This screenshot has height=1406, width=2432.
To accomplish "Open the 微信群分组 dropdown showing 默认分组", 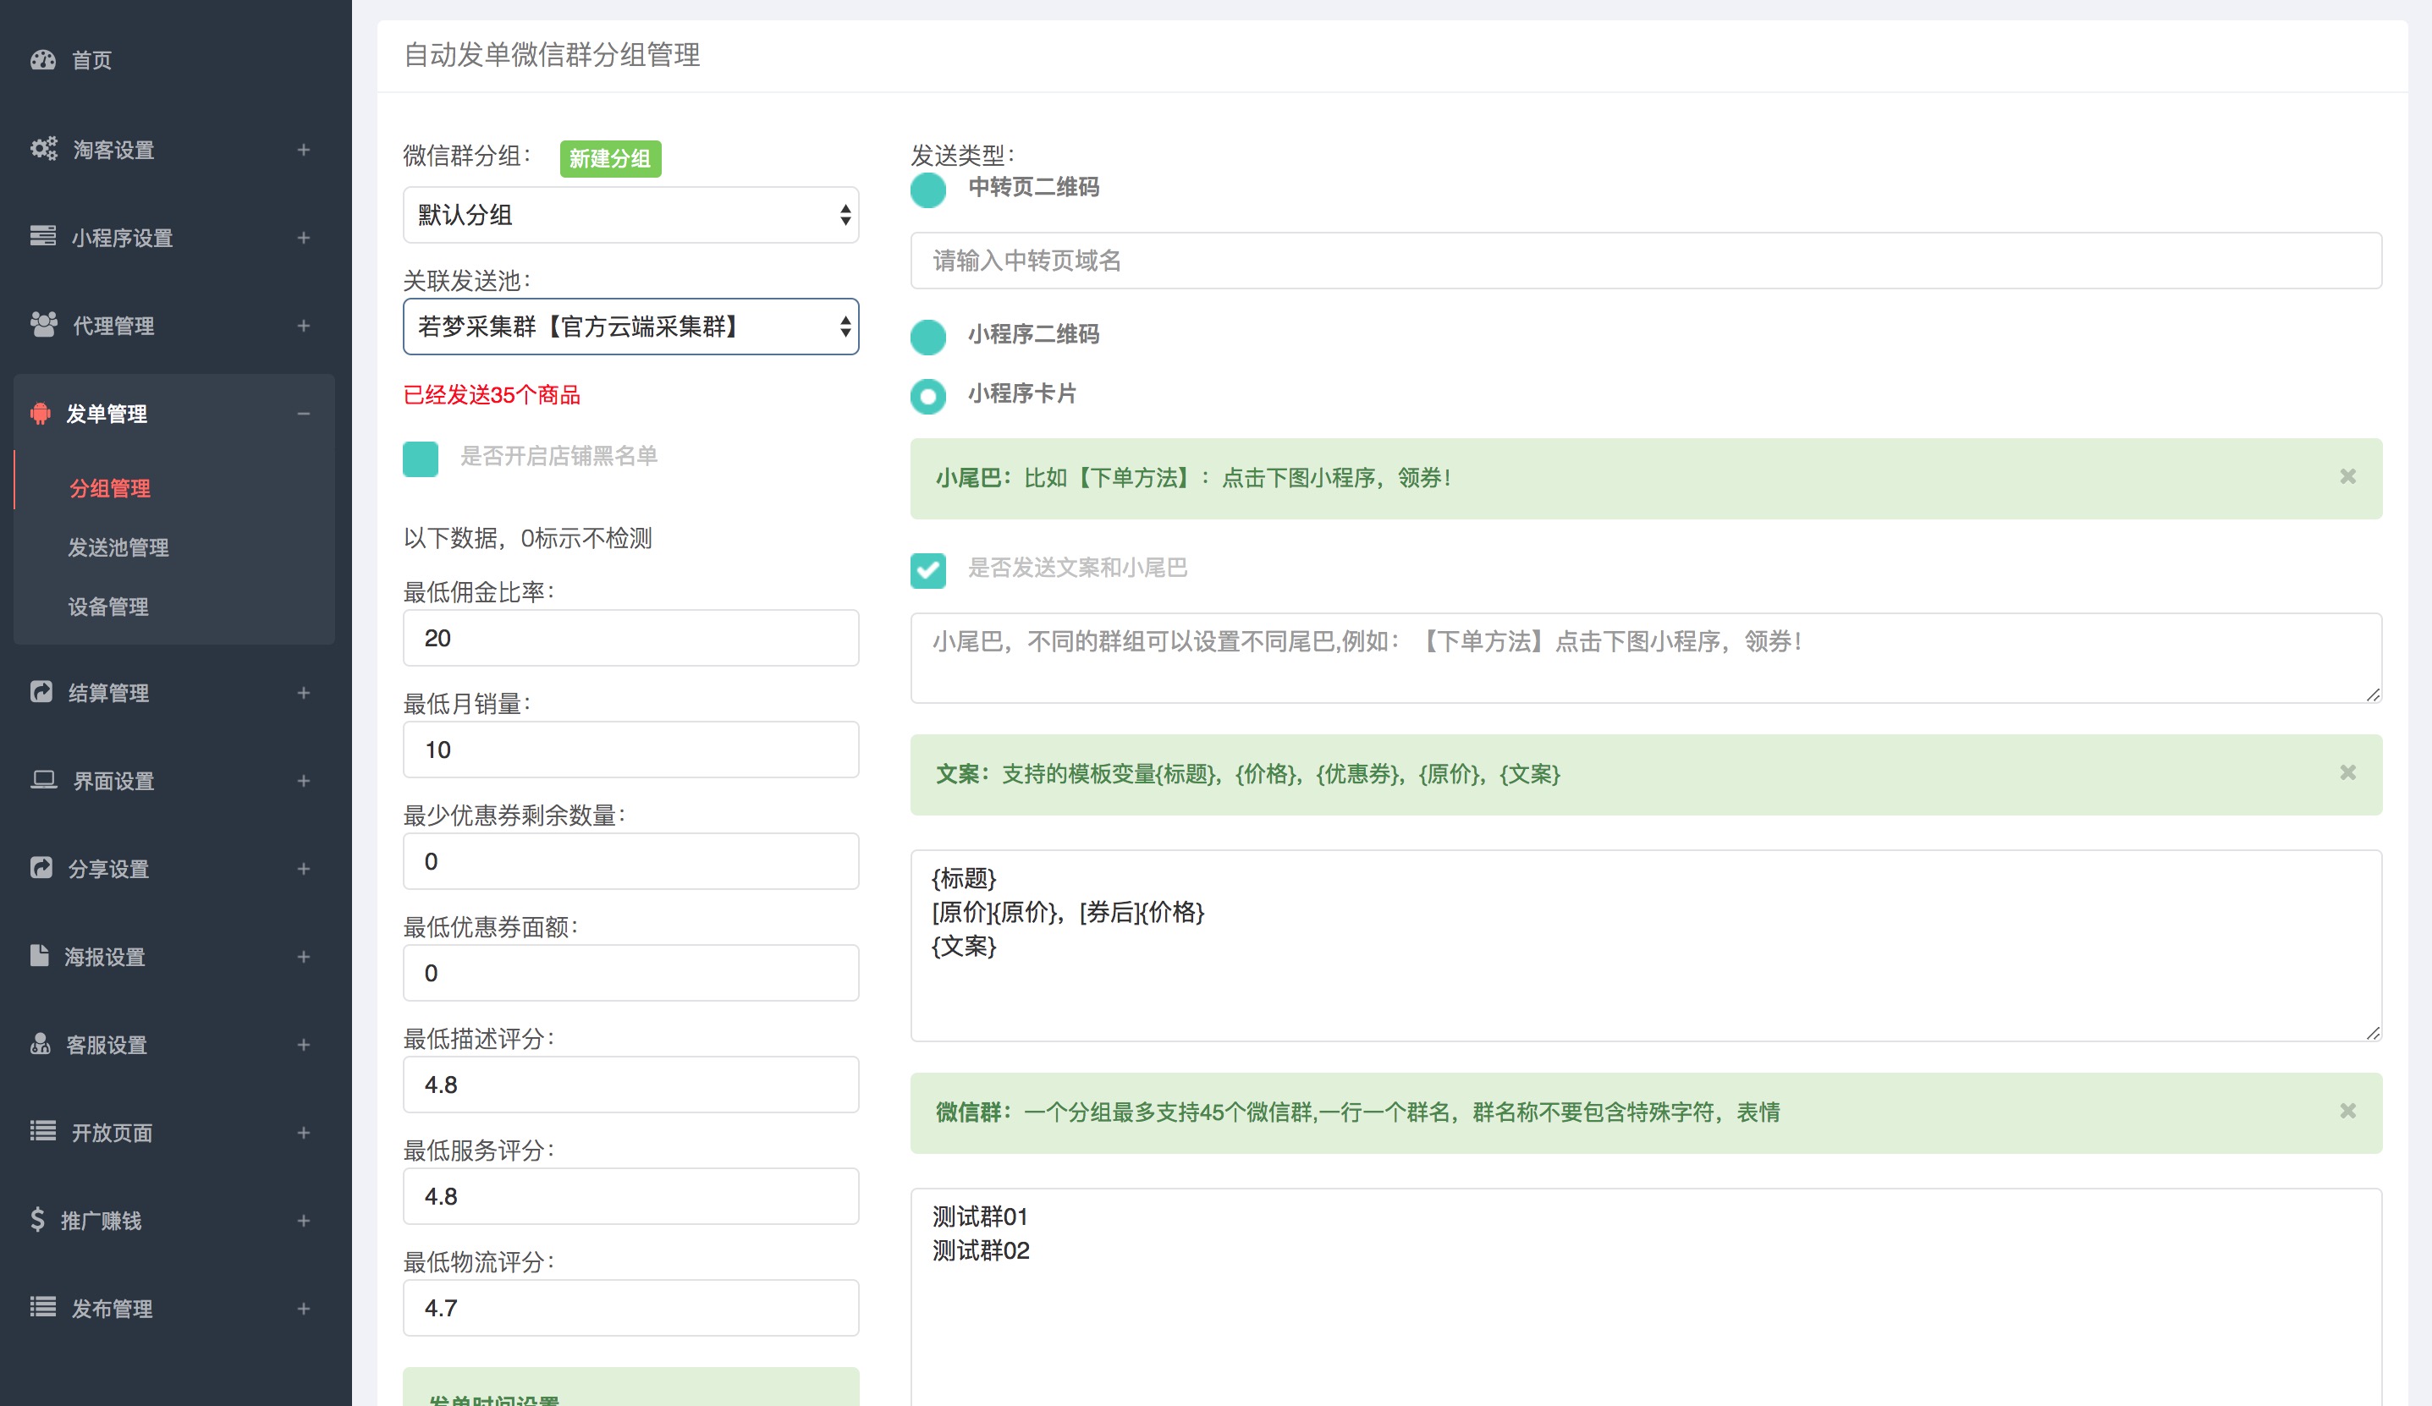I will (x=631, y=214).
